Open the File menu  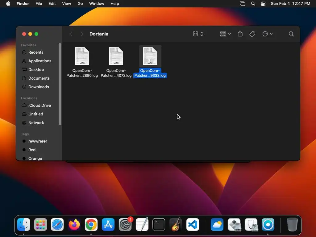pyautogui.click(x=39, y=3)
